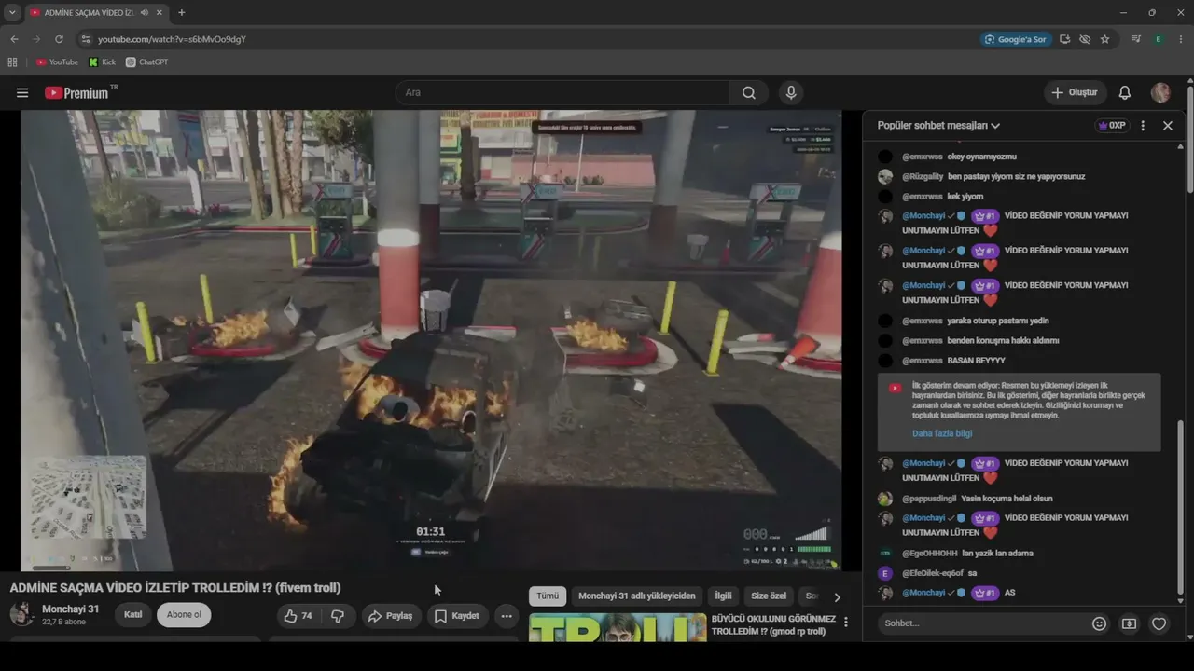This screenshot has height=671, width=1194.
Task: Select the Tümü filter chip
Action: tap(548, 596)
